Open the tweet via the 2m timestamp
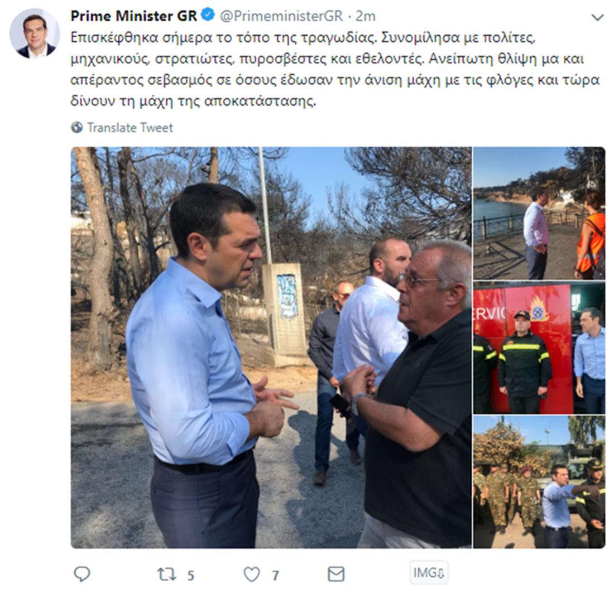The image size is (614, 589). tap(366, 16)
